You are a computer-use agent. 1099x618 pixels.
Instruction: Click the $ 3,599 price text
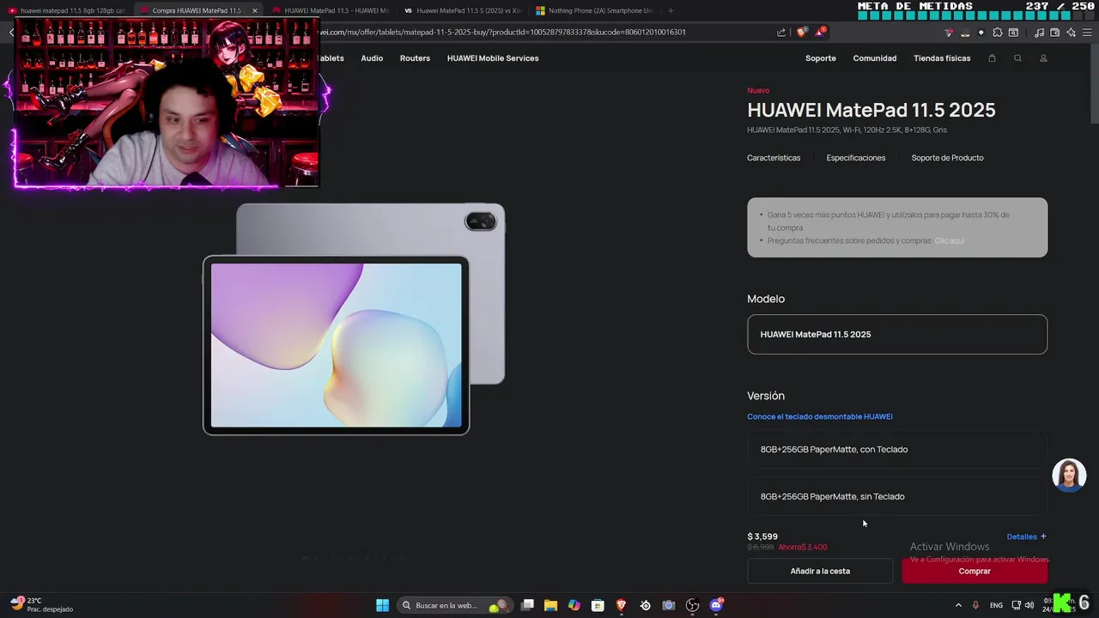762,536
